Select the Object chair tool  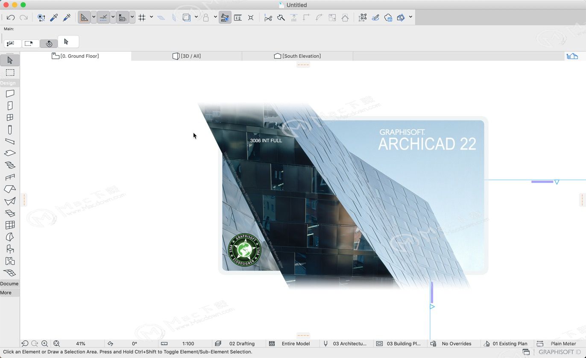[x=10, y=249]
